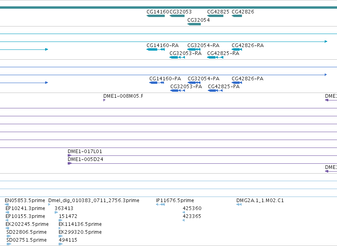
Task: Click the DME1-008M05.F label
Action: click(x=124, y=96)
